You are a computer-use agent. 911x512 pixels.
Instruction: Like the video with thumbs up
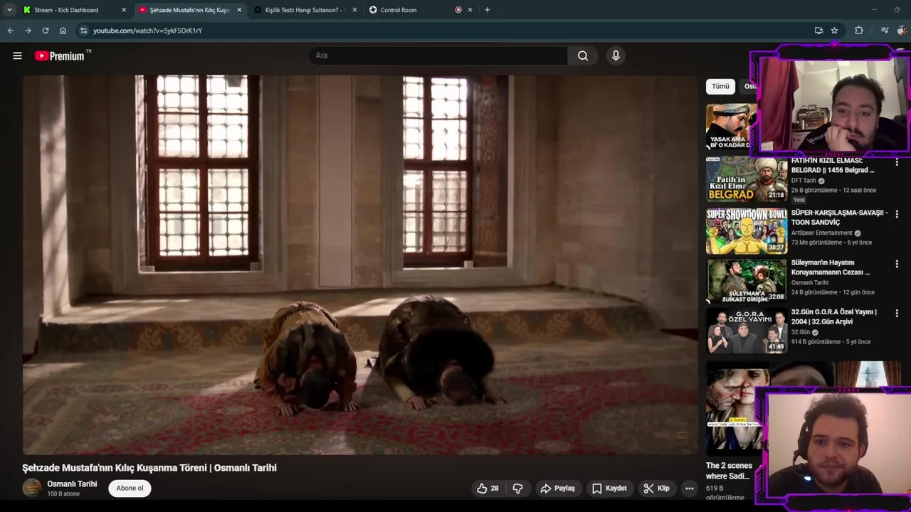pyautogui.click(x=488, y=489)
